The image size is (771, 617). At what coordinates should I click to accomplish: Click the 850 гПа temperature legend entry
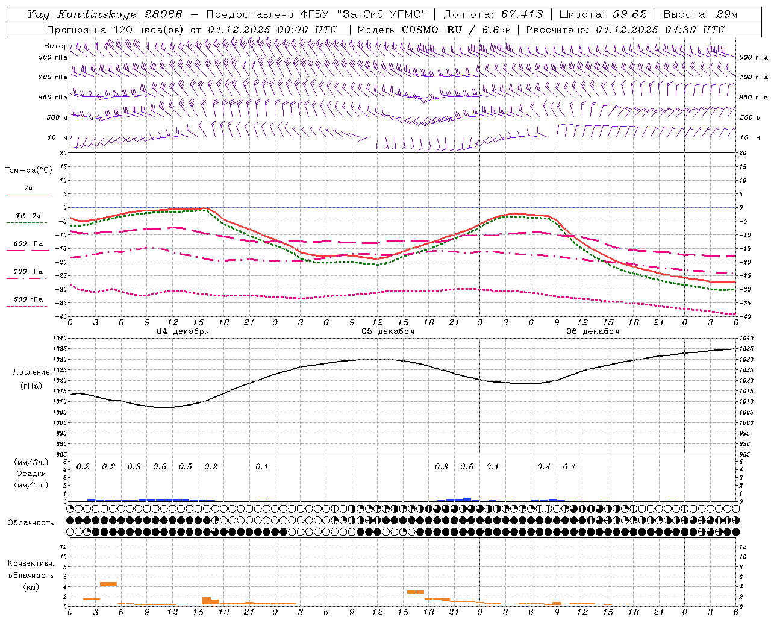(28, 244)
